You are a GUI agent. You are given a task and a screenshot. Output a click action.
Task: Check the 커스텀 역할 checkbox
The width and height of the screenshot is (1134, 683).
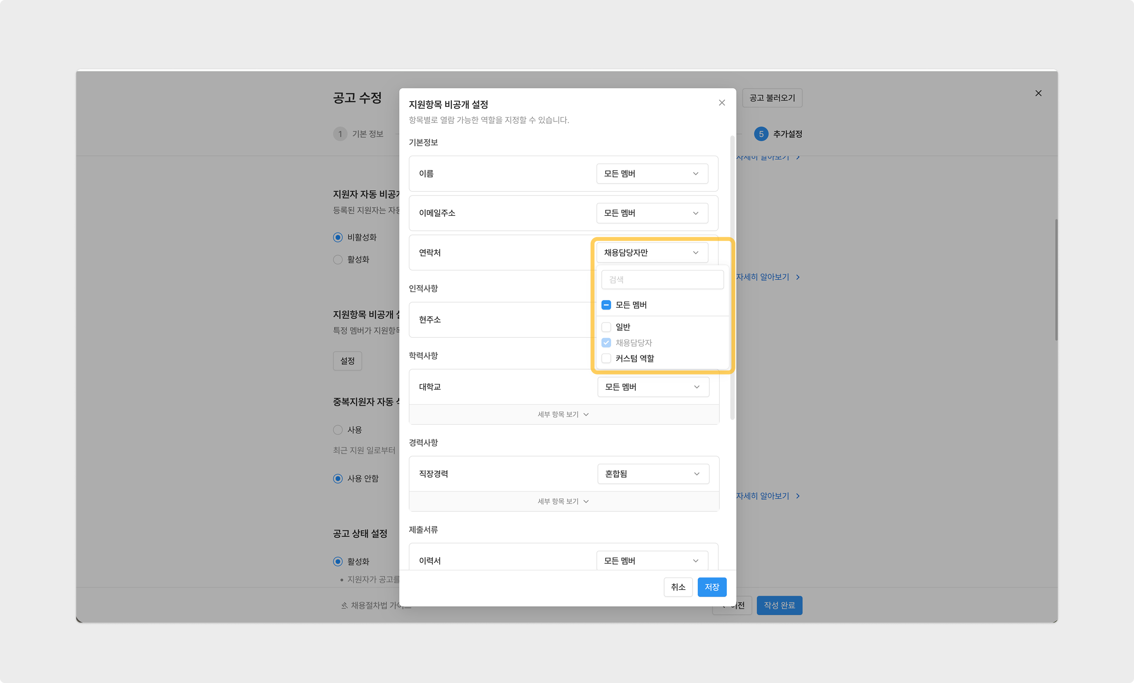pos(606,358)
